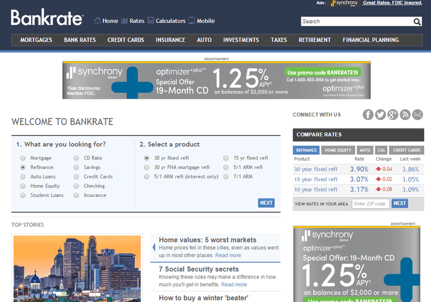This screenshot has width=431, height=302.
Task: Select the CD Rate radio button
Action: 76,158
